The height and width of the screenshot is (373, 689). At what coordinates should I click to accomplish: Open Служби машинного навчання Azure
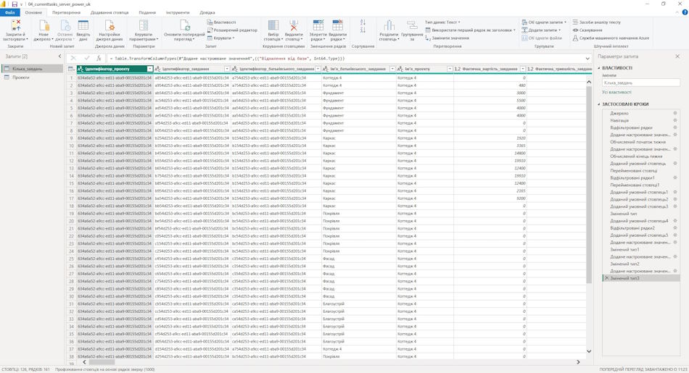point(611,38)
